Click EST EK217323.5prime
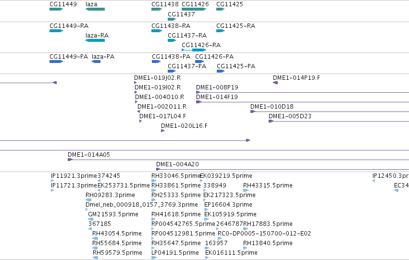This screenshot has height=260, width=409. click(x=205, y=200)
